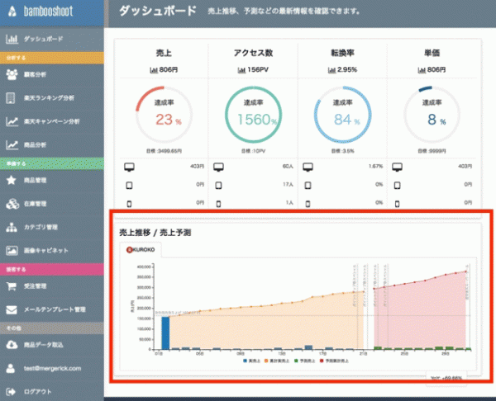496x401 pixels.
Task: Click the tablet icon in 単価 column
Action: 397,186
